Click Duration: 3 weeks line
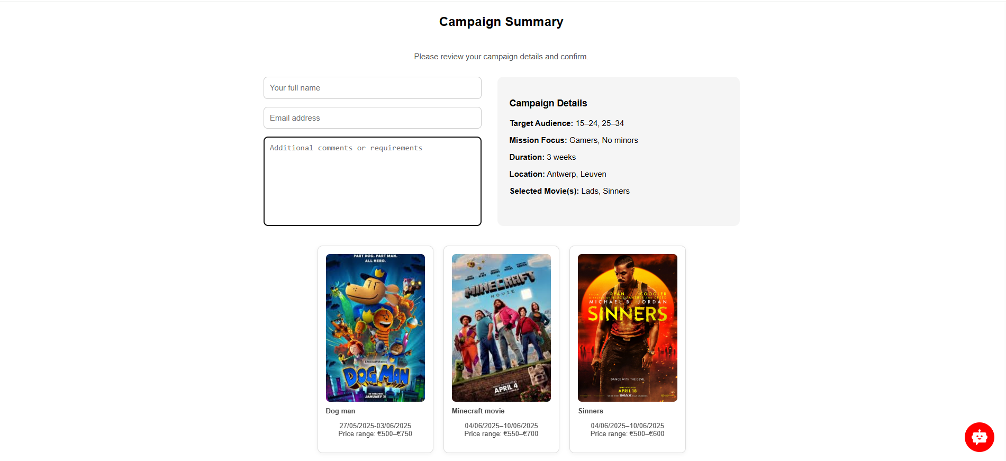Viewport: 1006px width, 461px height. click(542, 157)
